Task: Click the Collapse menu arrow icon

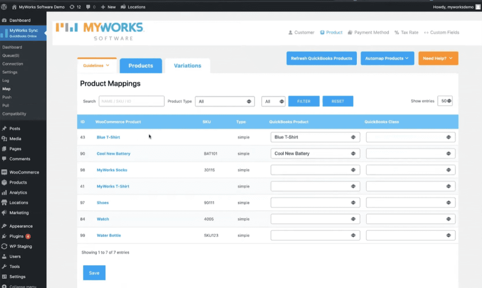Action: pos(4,286)
